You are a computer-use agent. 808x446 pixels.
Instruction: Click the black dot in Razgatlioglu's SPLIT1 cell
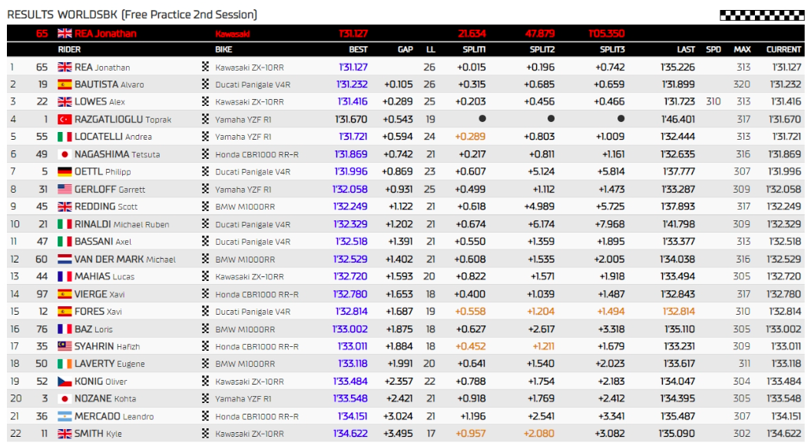[x=482, y=119]
